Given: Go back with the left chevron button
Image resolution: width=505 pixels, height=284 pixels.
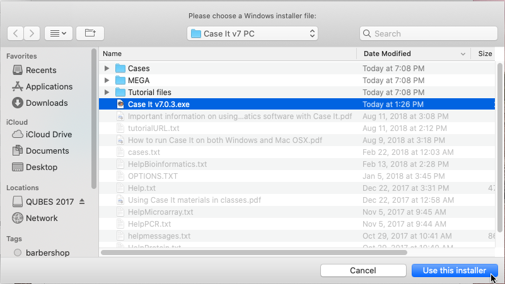Looking at the screenshot, I should tap(15, 33).
